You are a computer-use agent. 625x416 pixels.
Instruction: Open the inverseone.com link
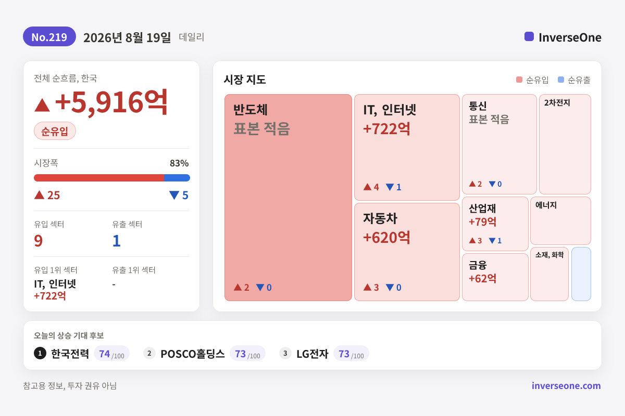click(x=566, y=386)
